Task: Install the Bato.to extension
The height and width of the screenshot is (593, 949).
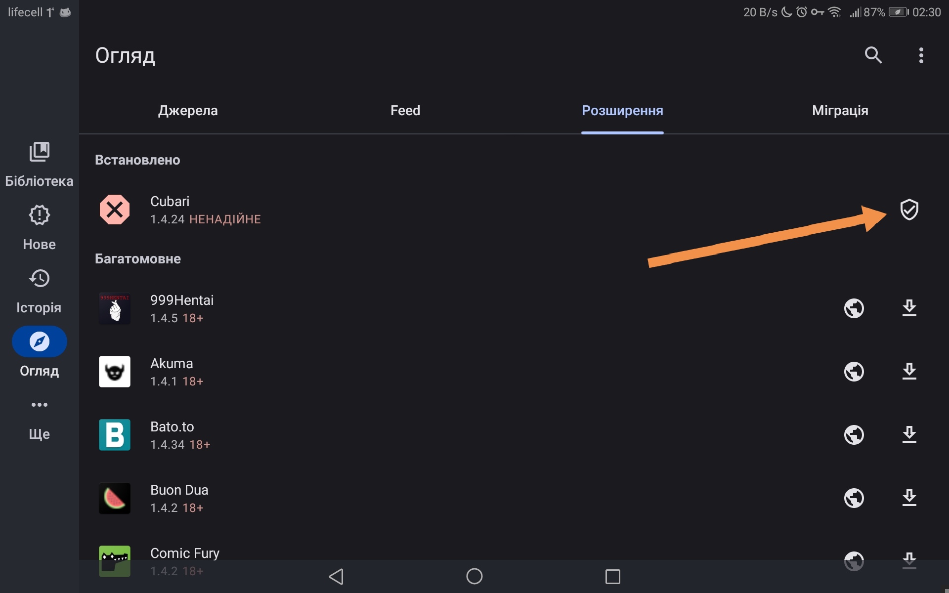Action: (909, 435)
